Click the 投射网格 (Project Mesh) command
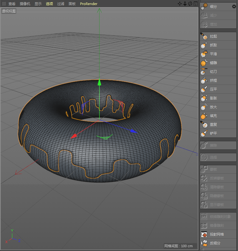Viewport: 238px width, 251px height. [217, 234]
